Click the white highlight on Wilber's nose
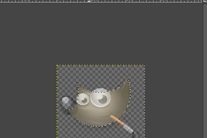Image resolution: width=207 pixels, height=138 pixels. click(x=65, y=100)
